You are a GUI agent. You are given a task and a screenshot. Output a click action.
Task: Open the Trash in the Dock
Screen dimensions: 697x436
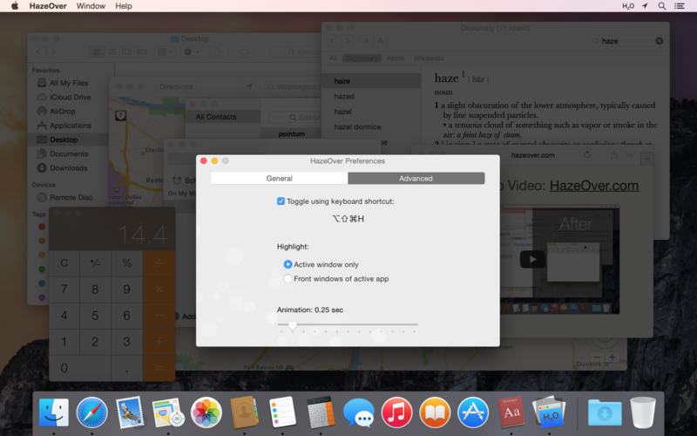click(643, 412)
